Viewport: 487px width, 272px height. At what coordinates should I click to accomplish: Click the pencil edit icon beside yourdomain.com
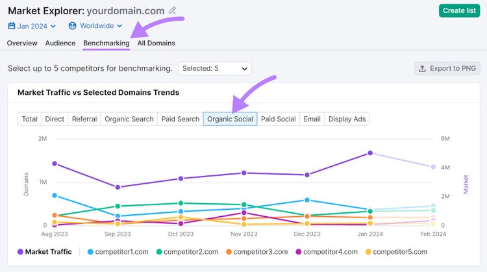[x=172, y=10]
